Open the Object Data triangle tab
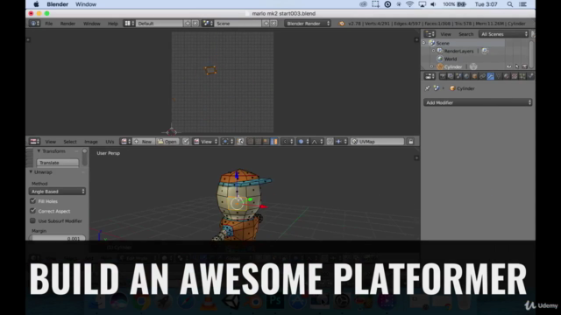The height and width of the screenshot is (315, 561). pyautogui.click(x=499, y=76)
